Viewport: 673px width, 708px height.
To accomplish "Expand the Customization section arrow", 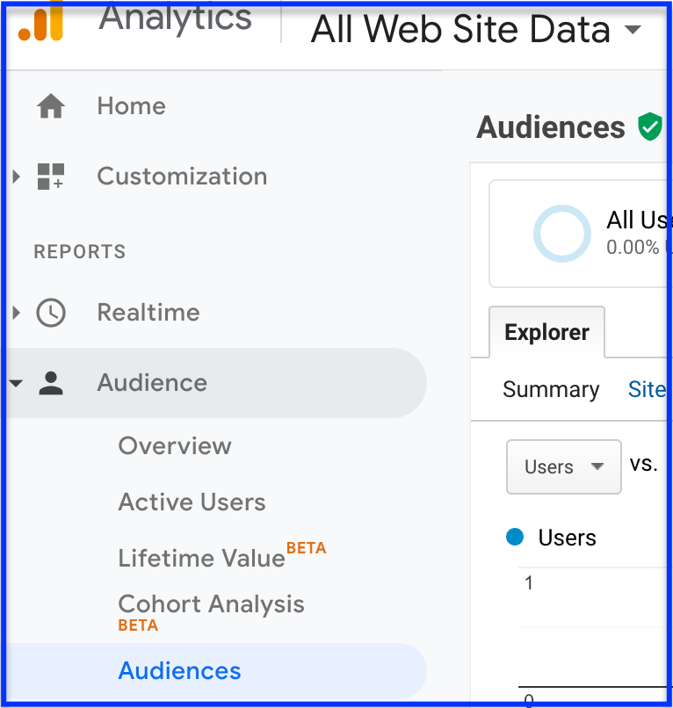I will (17, 176).
